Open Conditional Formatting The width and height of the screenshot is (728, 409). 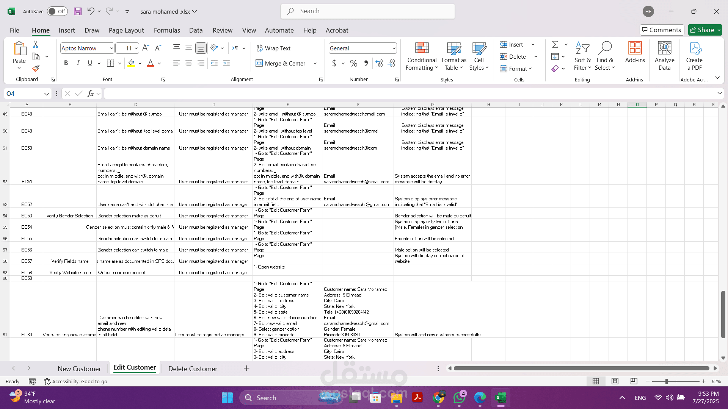coord(422,56)
